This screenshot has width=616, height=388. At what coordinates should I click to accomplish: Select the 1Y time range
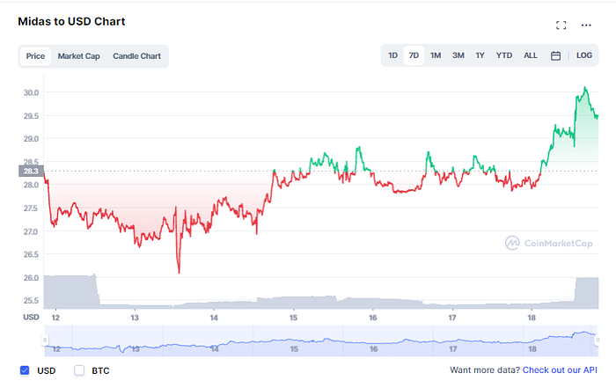click(480, 55)
